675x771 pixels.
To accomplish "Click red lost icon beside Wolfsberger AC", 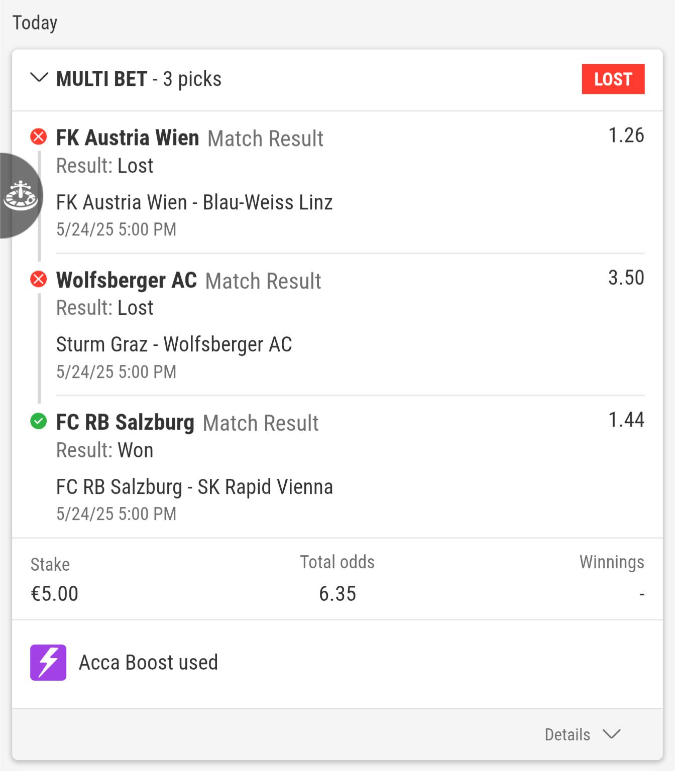I will pos(39,279).
